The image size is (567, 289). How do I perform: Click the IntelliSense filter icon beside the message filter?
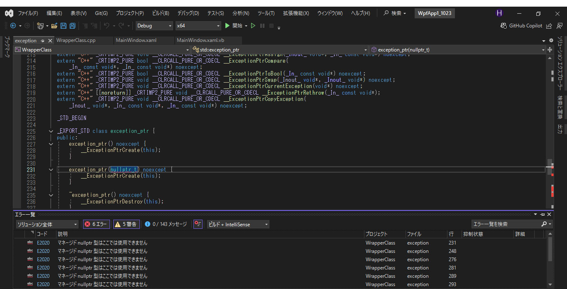(198, 224)
